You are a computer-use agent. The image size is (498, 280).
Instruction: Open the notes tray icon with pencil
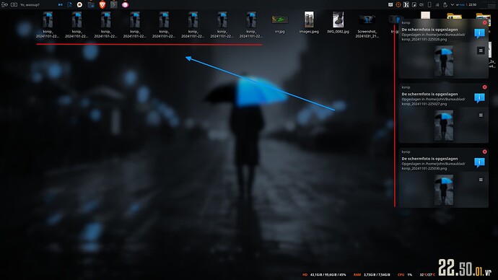pos(414,5)
